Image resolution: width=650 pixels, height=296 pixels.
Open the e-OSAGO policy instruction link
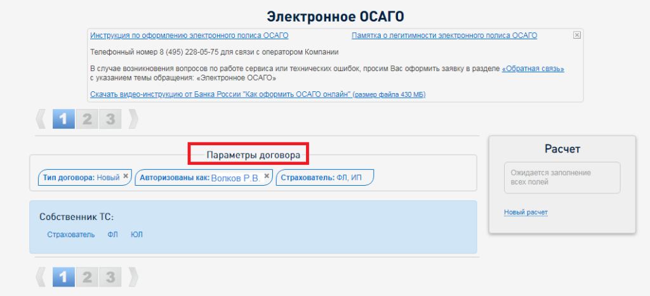coord(189,35)
